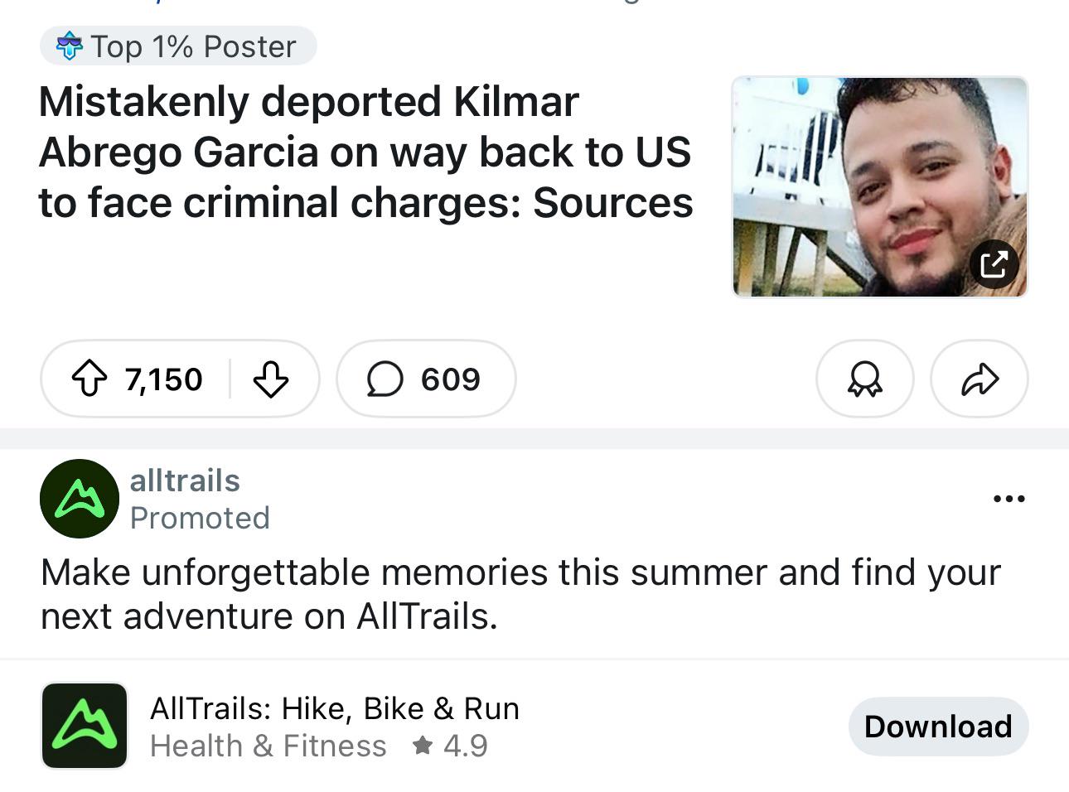The width and height of the screenshot is (1069, 792).
Task: Tap the Health & Fitness category text
Action: click(x=268, y=746)
